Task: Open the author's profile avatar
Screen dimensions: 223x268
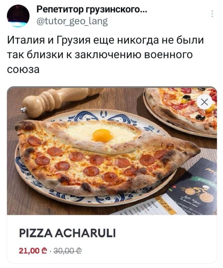Action: pyautogui.click(x=18, y=16)
